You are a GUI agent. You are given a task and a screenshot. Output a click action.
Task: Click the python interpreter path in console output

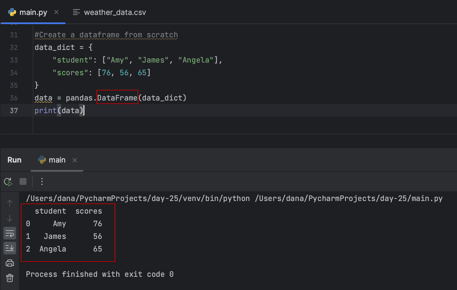pyautogui.click(x=138, y=198)
